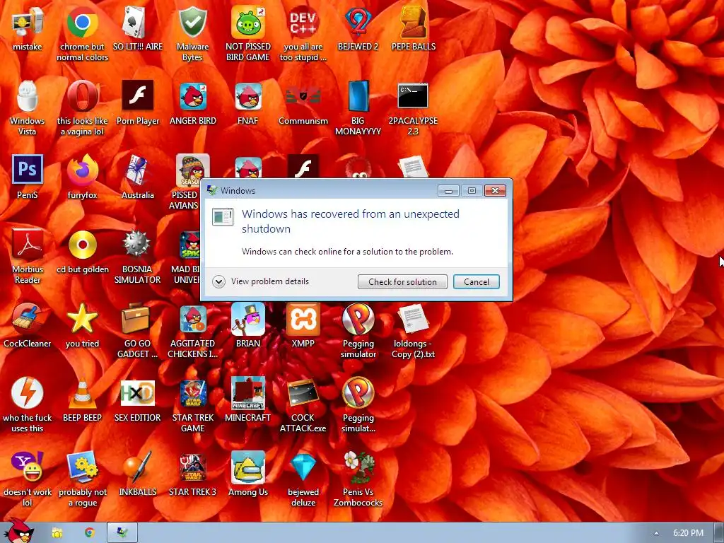Open the PEPE BALLS icon

413,22
